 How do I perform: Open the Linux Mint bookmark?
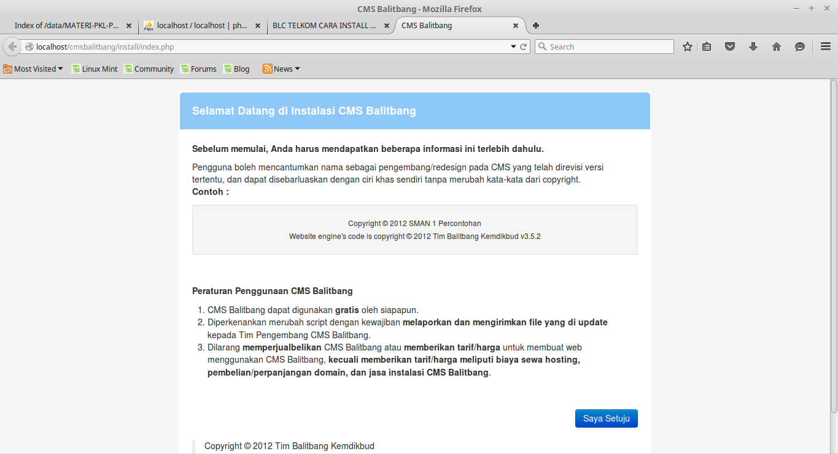click(x=95, y=69)
